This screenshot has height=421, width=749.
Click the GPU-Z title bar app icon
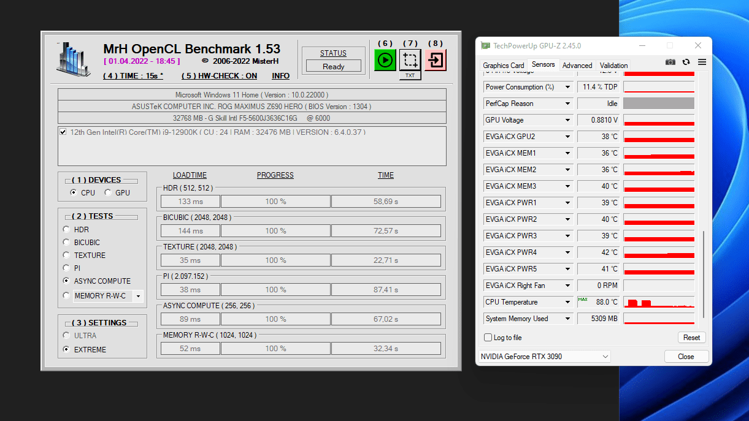tap(485, 46)
